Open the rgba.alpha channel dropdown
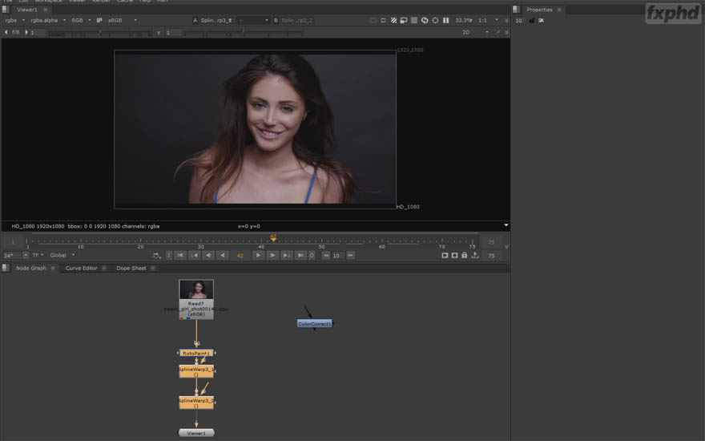This screenshot has height=441, width=705. [x=47, y=20]
